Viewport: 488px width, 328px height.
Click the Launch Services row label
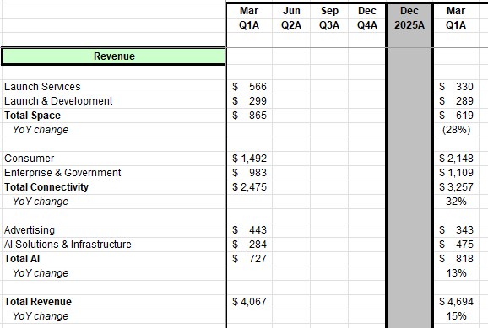(42, 87)
